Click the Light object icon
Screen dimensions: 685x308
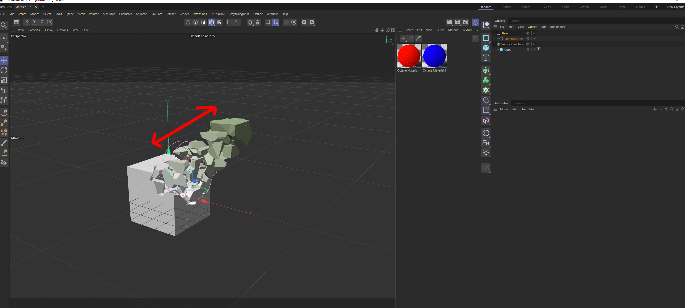486,153
